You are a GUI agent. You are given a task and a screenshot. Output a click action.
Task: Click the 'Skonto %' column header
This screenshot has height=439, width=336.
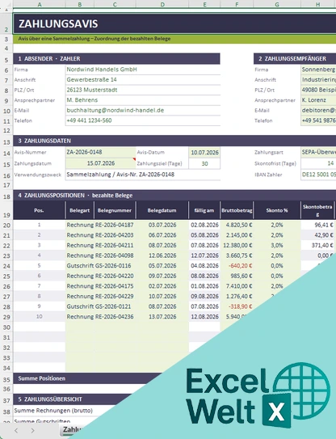[x=277, y=210]
